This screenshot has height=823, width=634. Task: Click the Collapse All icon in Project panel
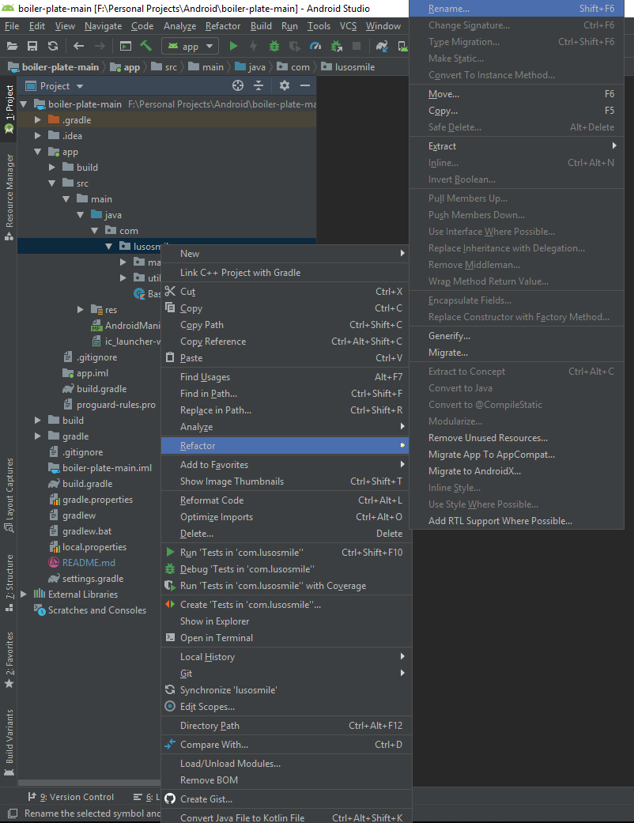259,85
